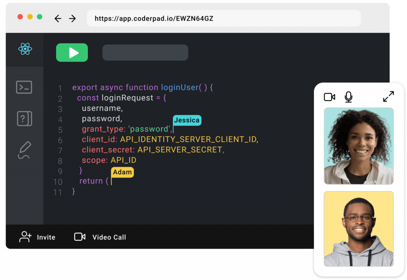This screenshot has width=407, height=280.
Task: Click the gray pad title field
Action: tap(145, 52)
